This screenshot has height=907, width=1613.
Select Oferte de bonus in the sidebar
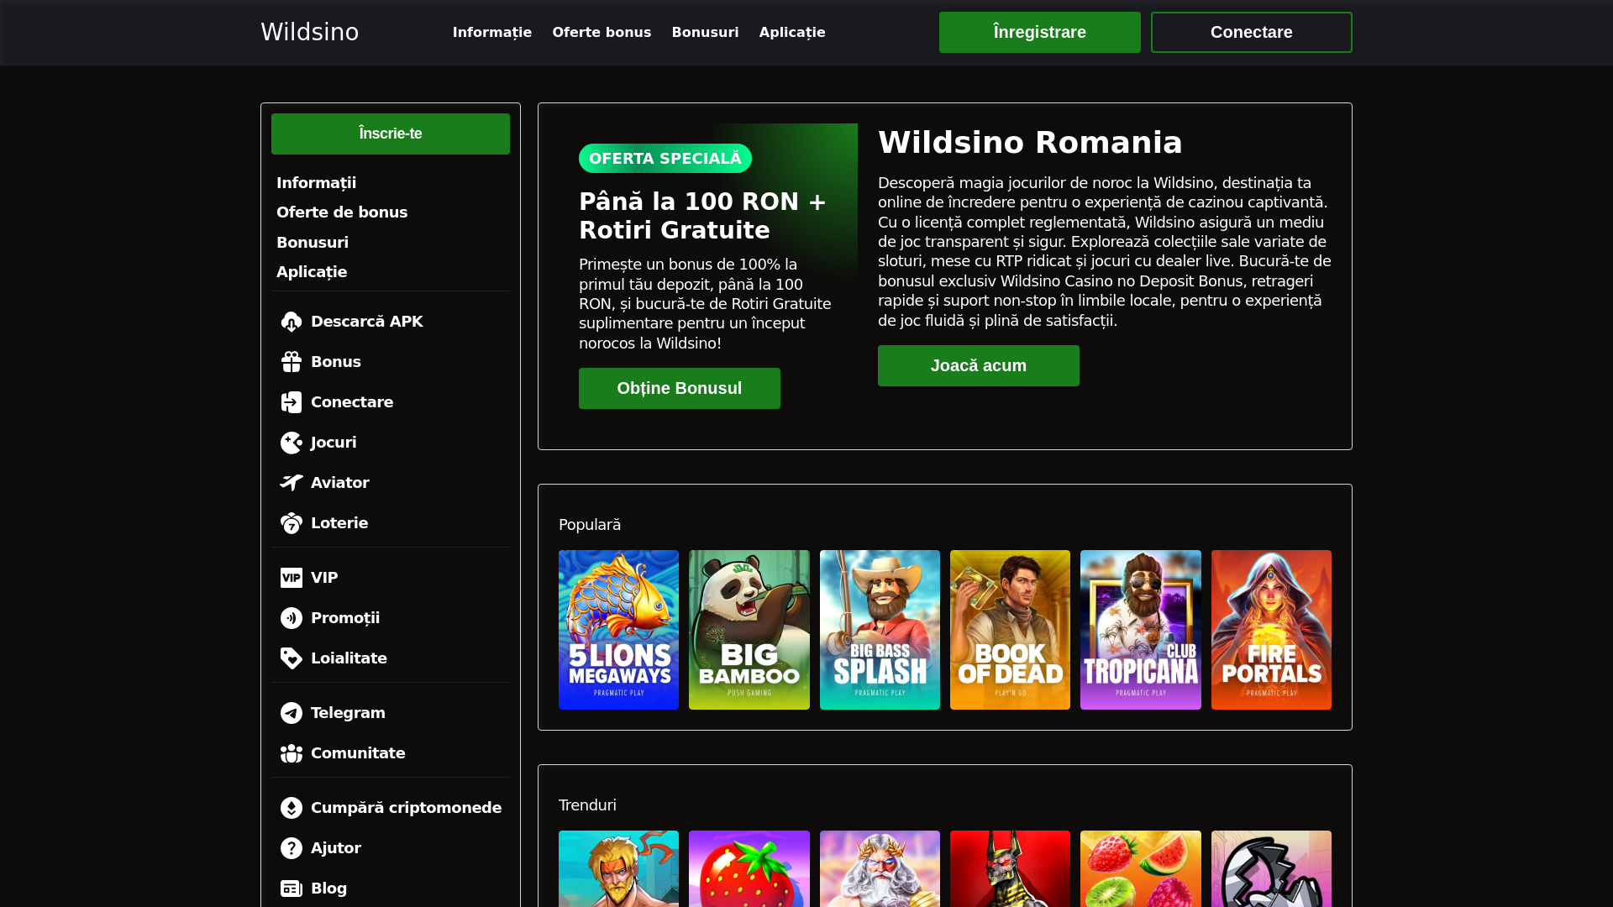tap(342, 212)
